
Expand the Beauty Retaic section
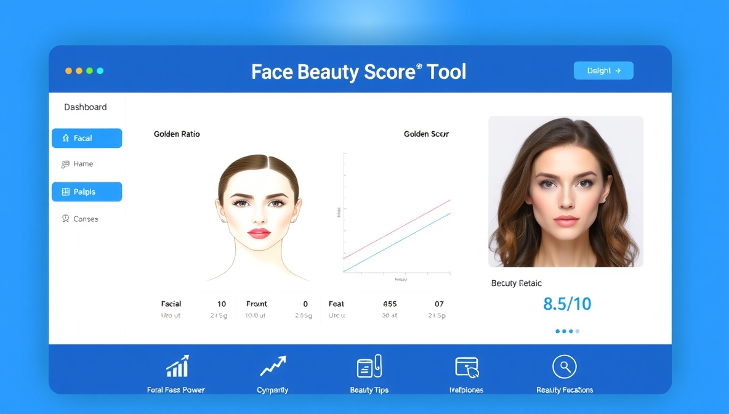coord(515,283)
